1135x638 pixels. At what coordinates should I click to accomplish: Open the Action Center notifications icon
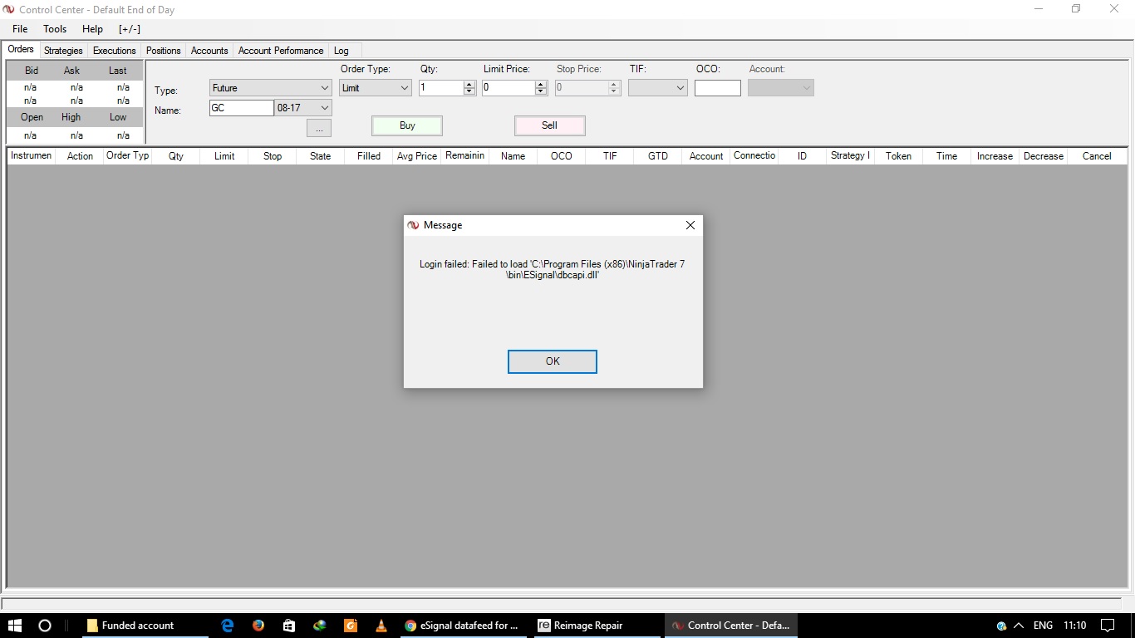[x=1108, y=626]
